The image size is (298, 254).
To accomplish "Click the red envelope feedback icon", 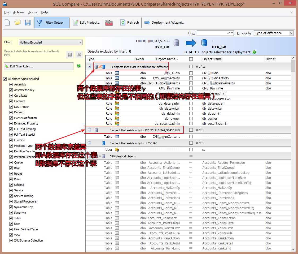I will [x=109, y=23].
